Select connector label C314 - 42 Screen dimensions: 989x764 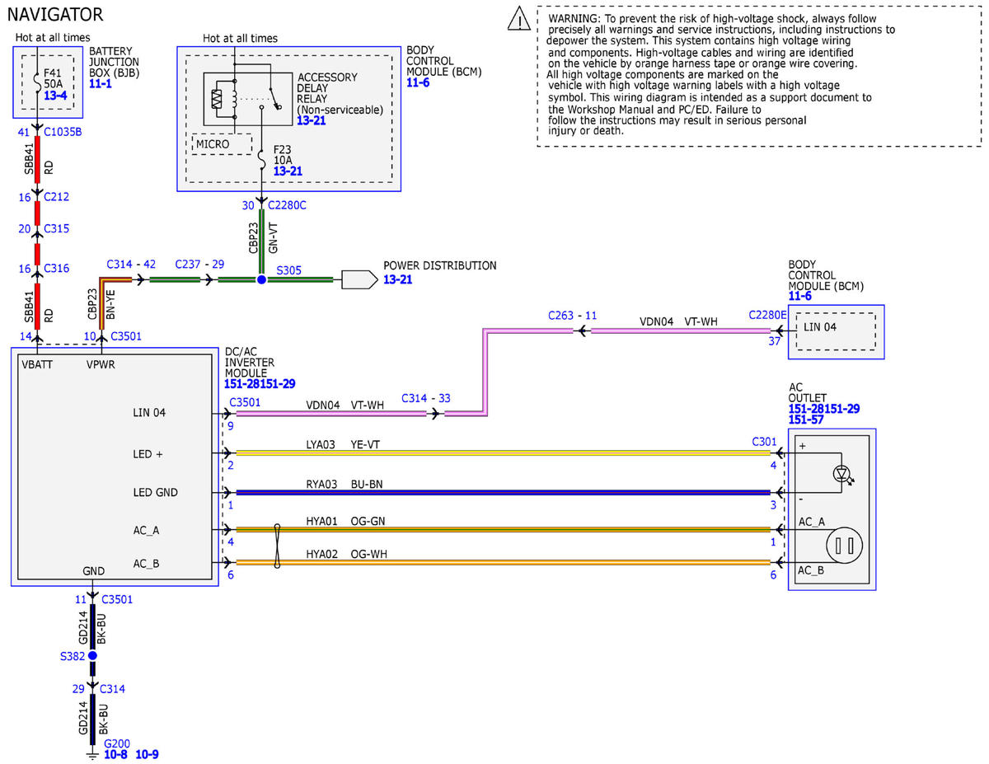[x=131, y=265]
